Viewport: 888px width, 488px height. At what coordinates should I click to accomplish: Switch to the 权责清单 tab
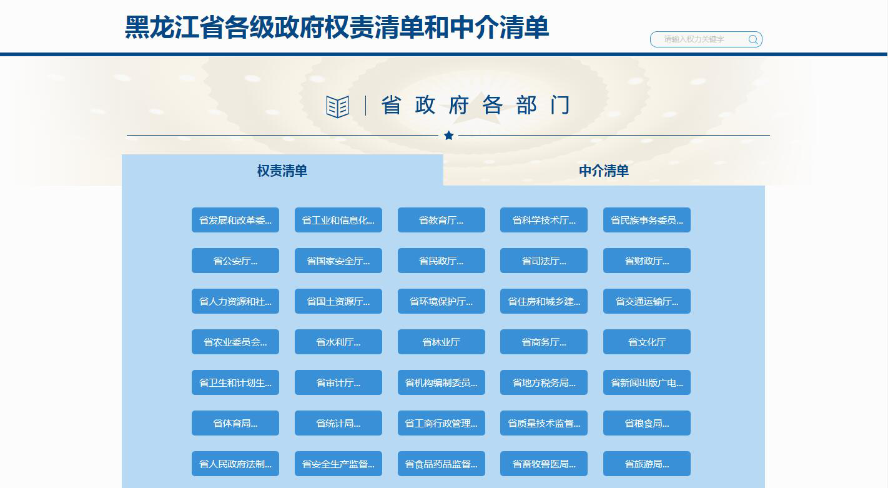tap(282, 171)
